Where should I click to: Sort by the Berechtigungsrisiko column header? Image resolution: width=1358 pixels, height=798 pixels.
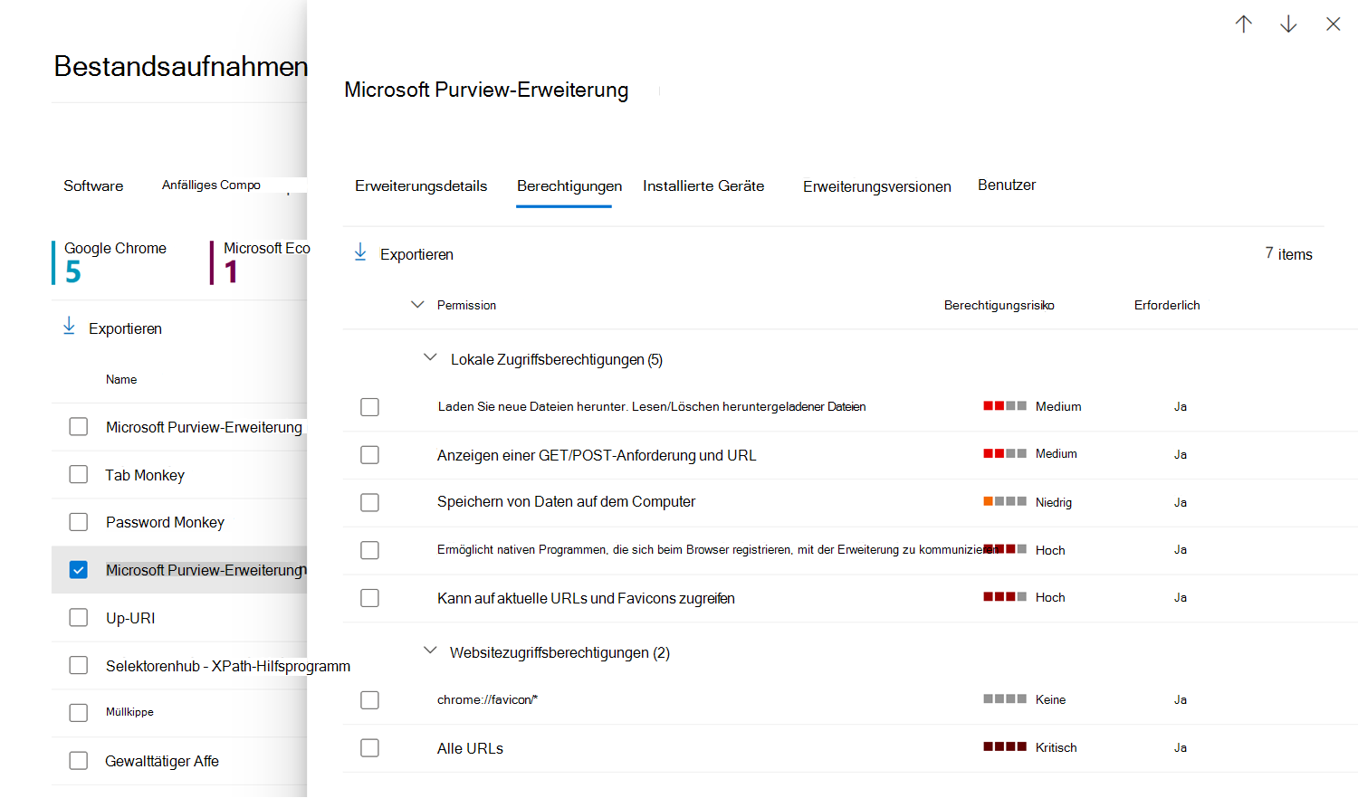point(999,306)
